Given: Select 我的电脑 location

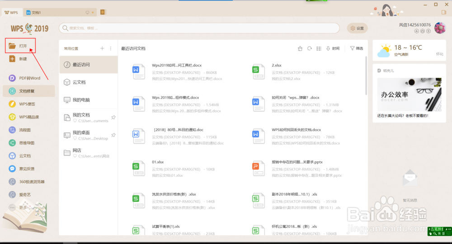Looking at the screenshot, I should pyautogui.click(x=89, y=100).
